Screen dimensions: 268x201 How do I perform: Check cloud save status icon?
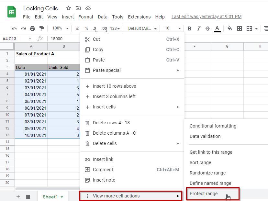(88, 8)
